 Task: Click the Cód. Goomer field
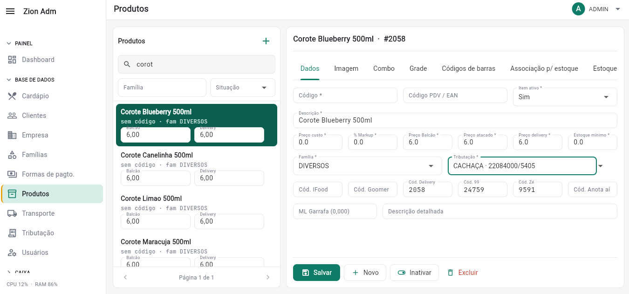373,190
